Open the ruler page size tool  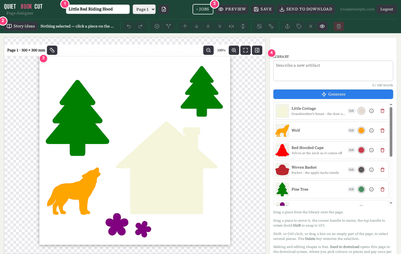[52, 50]
